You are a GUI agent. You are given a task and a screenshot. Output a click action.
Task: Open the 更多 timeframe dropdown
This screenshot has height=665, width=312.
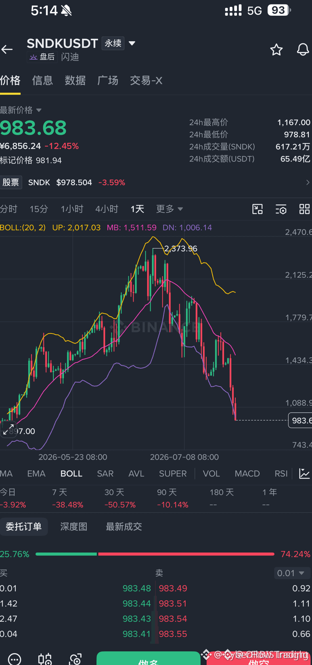tap(170, 209)
